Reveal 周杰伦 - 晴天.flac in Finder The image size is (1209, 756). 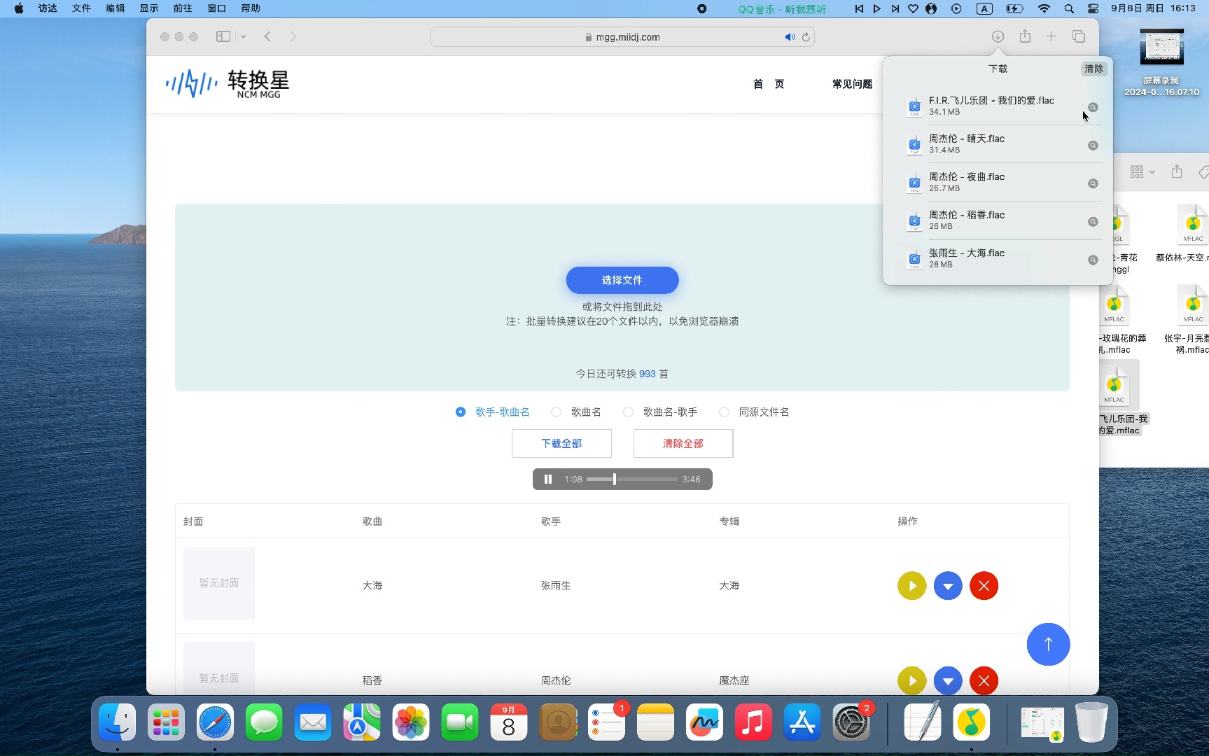1093,146
